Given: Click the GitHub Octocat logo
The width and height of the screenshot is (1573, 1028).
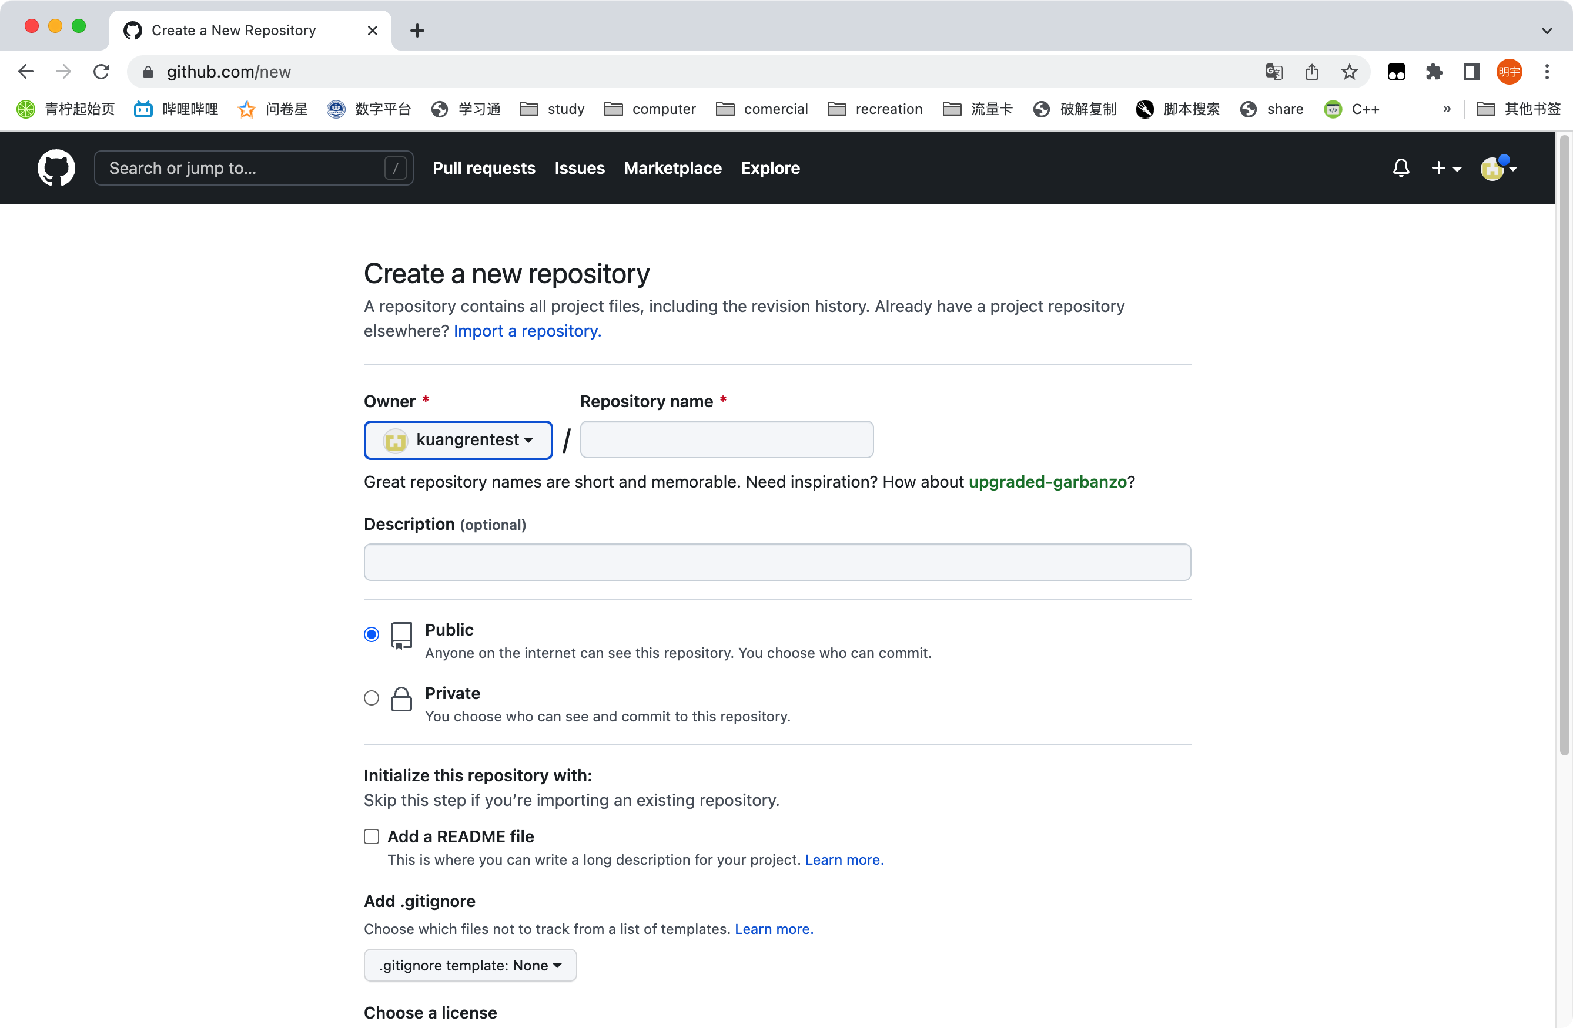Looking at the screenshot, I should (56, 168).
